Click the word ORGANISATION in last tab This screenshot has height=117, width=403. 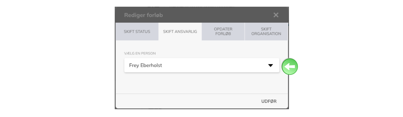pyautogui.click(x=266, y=34)
